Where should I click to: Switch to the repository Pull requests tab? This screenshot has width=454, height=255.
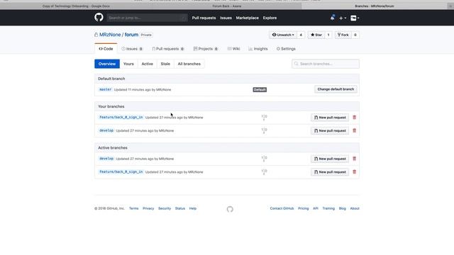point(168,49)
